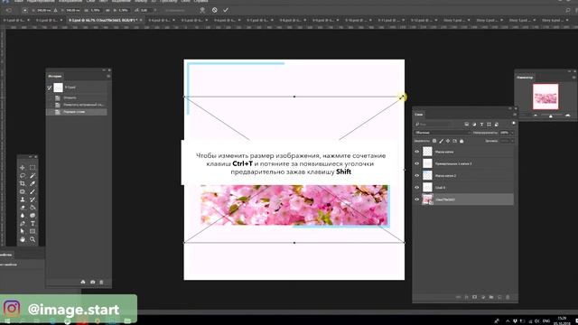Select the Rectangle shape tool
The width and height of the screenshot is (578, 325).
coord(33,231)
